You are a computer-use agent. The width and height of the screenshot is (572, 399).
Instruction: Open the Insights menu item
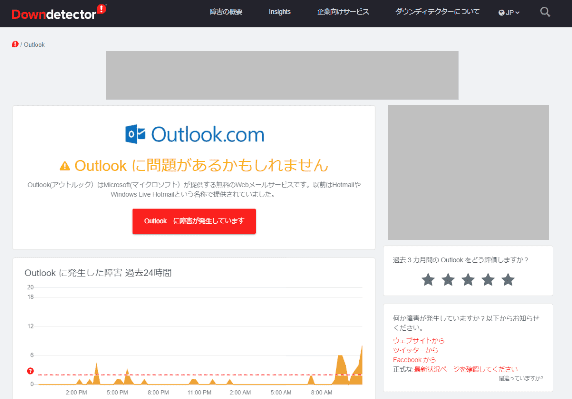point(280,12)
